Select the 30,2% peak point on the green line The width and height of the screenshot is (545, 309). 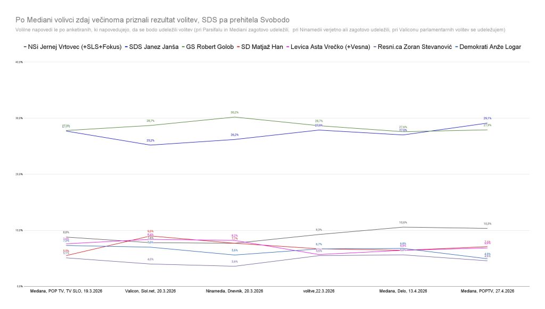tap(235, 116)
